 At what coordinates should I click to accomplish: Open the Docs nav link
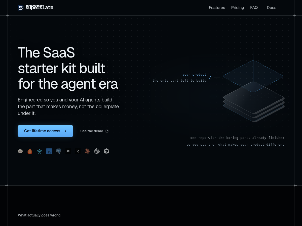click(x=272, y=8)
